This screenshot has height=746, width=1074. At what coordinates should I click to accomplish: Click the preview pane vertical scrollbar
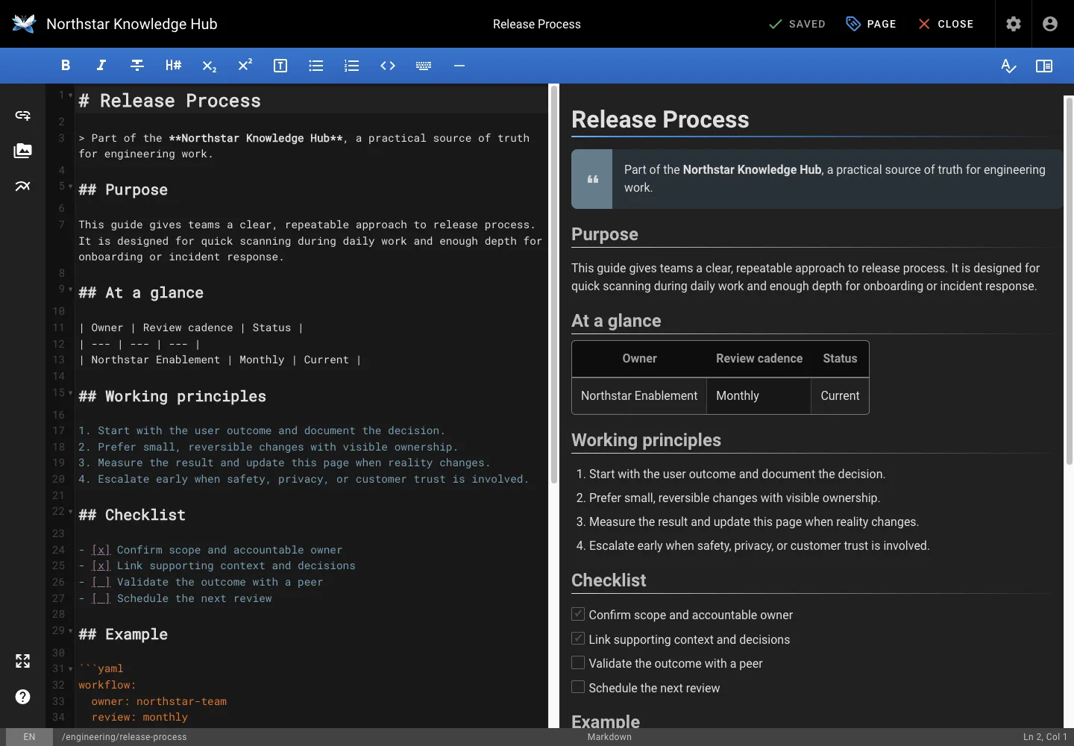point(1069,280)
